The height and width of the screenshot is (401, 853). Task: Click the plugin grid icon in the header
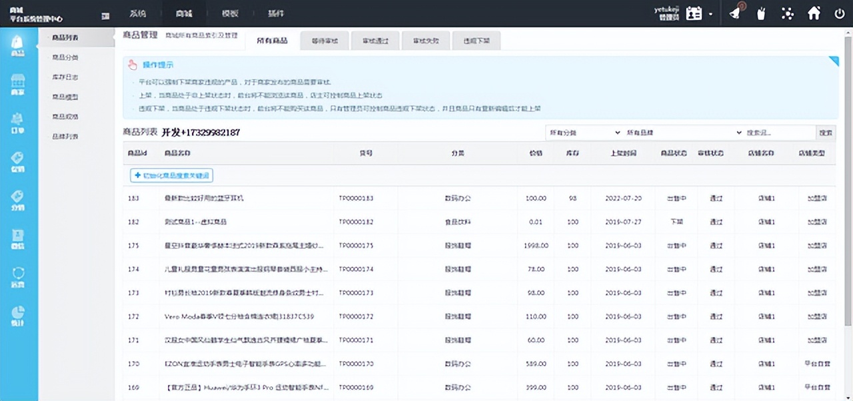click(787, 13)
